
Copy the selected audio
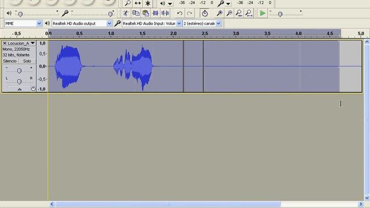[136, 13]
